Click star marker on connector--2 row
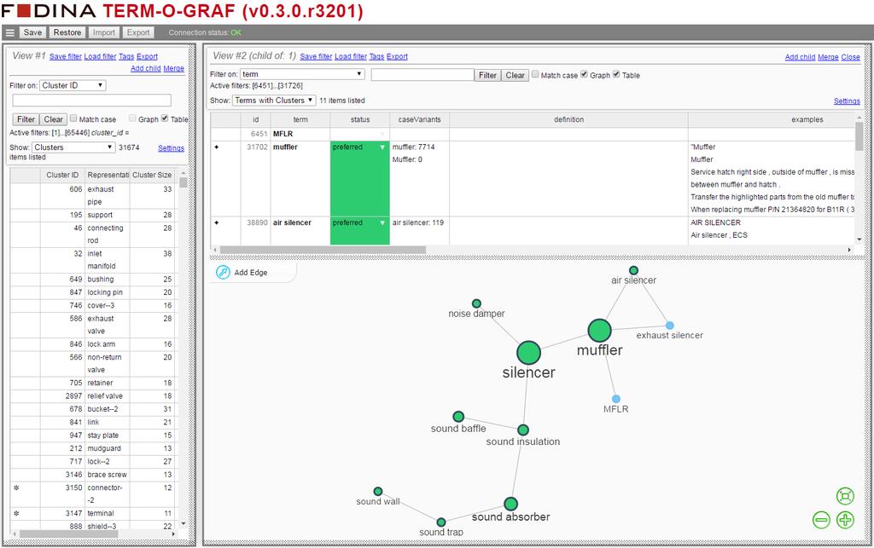Image resolution: width=874 pixels, height=548 pixels. 16,487
